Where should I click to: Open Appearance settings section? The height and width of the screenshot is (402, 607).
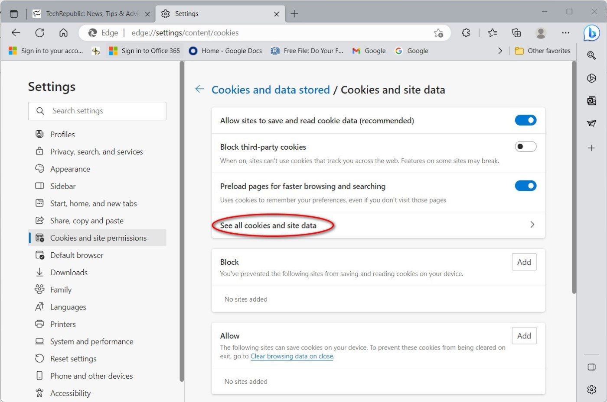pyautogui.click(x=97, y=169)
